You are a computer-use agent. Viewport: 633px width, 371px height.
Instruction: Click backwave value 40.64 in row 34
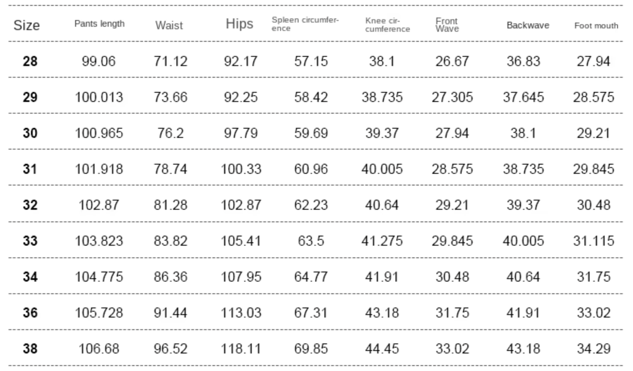pyautogui.click(x=523, y=277)
